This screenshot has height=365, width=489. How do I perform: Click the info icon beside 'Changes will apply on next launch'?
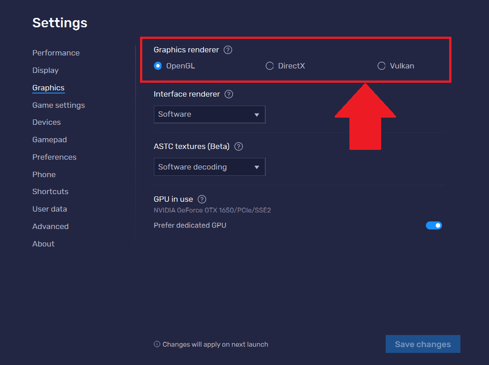click(x=157, y=344)
